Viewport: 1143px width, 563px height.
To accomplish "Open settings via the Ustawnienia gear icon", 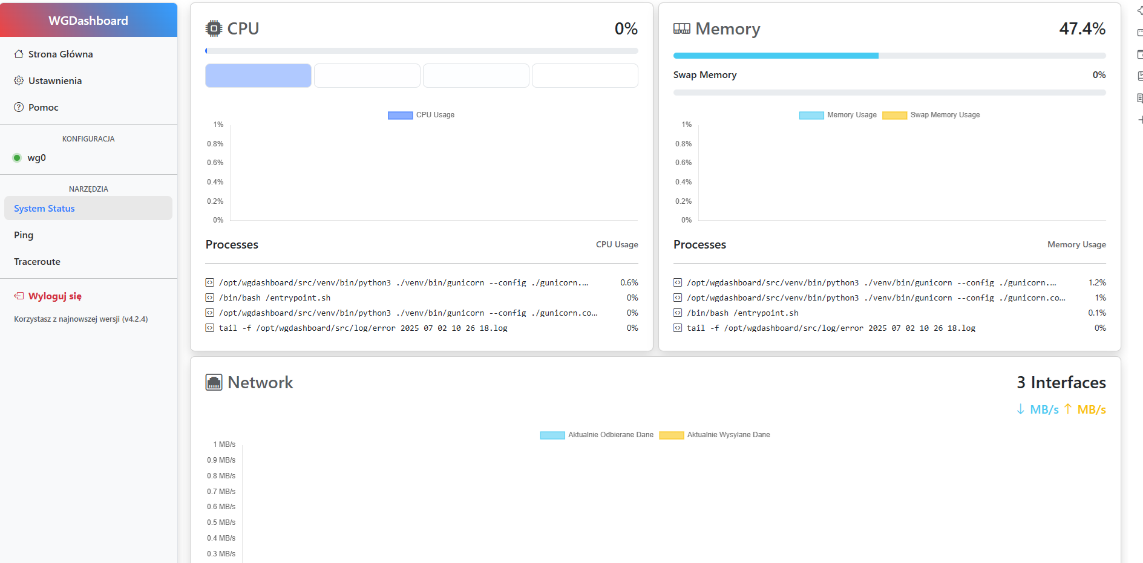I will 19,80.
